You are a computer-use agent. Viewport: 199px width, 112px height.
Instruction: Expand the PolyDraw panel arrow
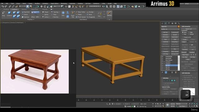tap(34, 19)
